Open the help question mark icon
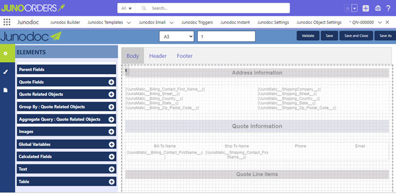This screenshot has height=195, width=396. 389,8
